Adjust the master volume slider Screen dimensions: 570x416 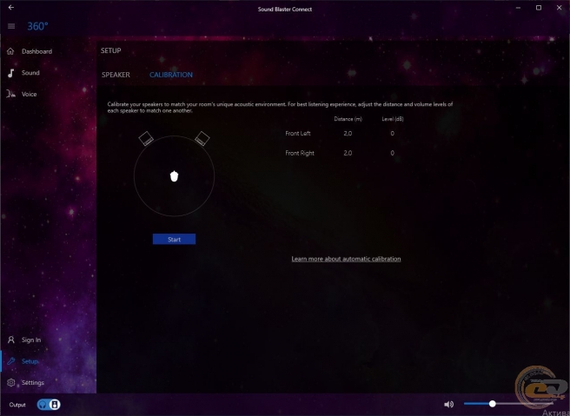click(508, 404)
